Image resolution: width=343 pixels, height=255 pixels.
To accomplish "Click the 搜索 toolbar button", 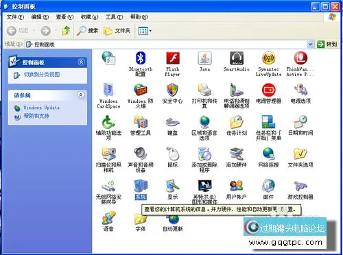I will [x=87, y=31].
